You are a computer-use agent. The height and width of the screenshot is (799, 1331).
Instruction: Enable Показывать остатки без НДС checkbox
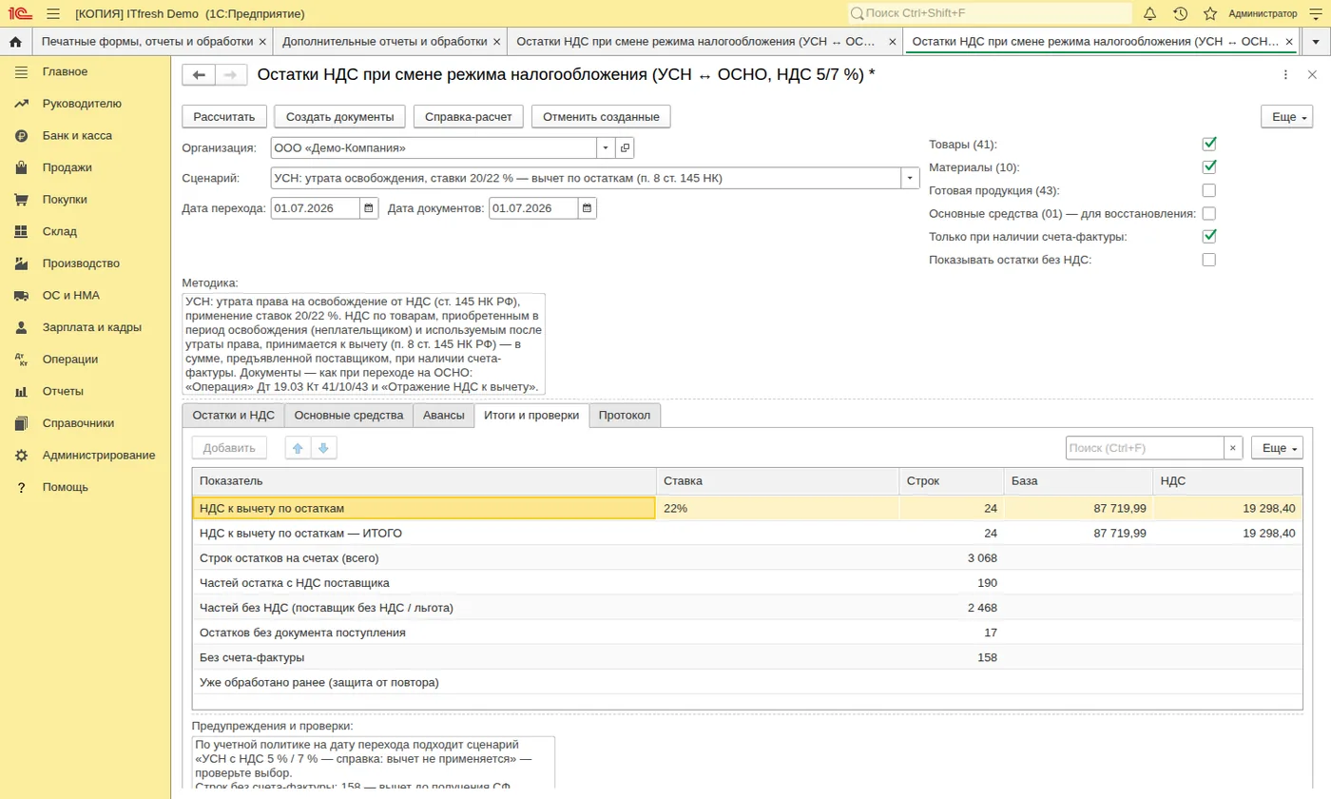coord(1209,260)
